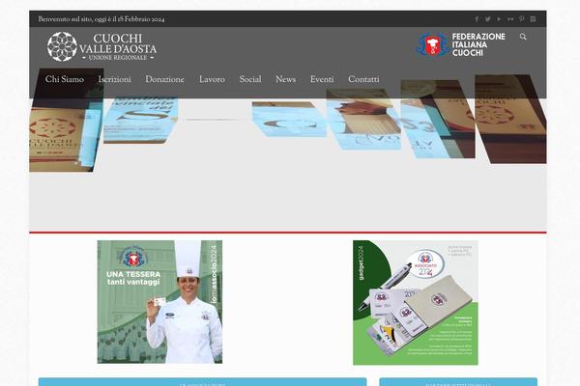Go to the Donazione page
The width and height of the screenshot is (580, 386).
[x=164, y=80]
